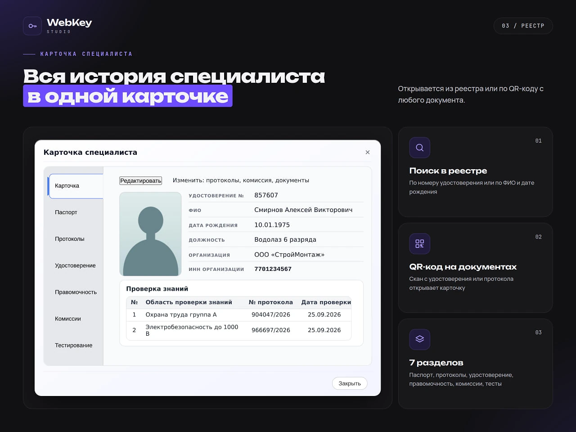576x432 pixels.
Task: Go to the Правомочность tab
Action: click(x=76, y=292)
